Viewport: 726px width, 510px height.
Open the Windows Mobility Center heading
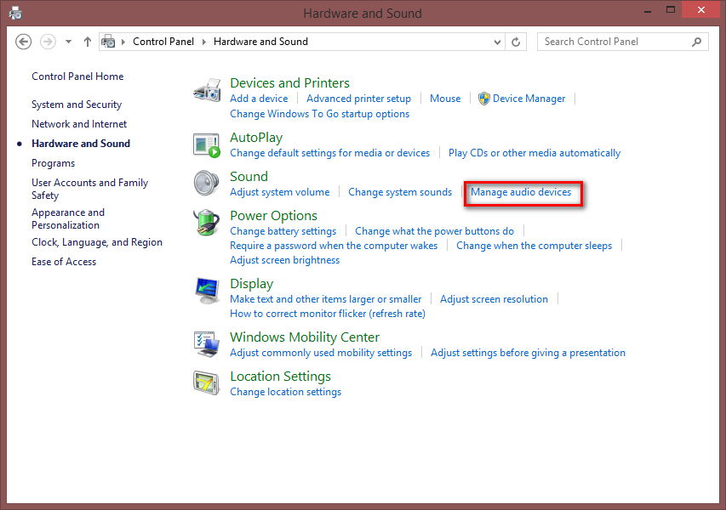point(305,337)
